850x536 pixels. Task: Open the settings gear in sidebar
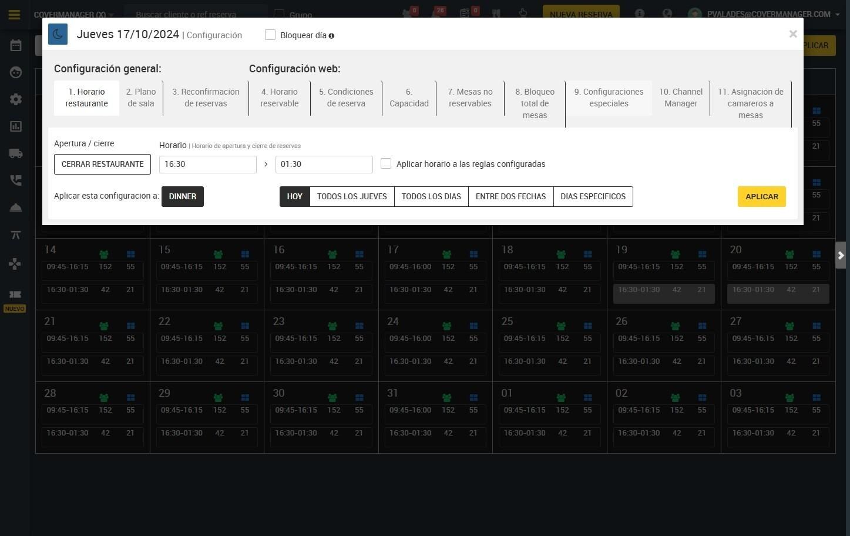[x=16, y=99]
